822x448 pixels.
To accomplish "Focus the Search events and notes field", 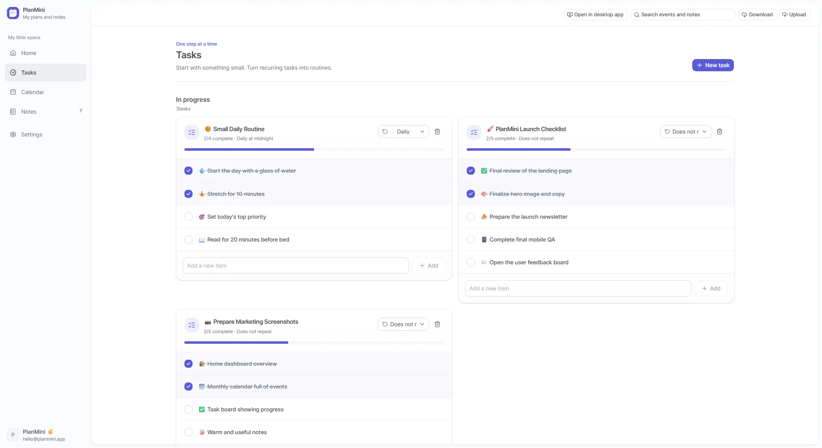I will tap(683, 15).
